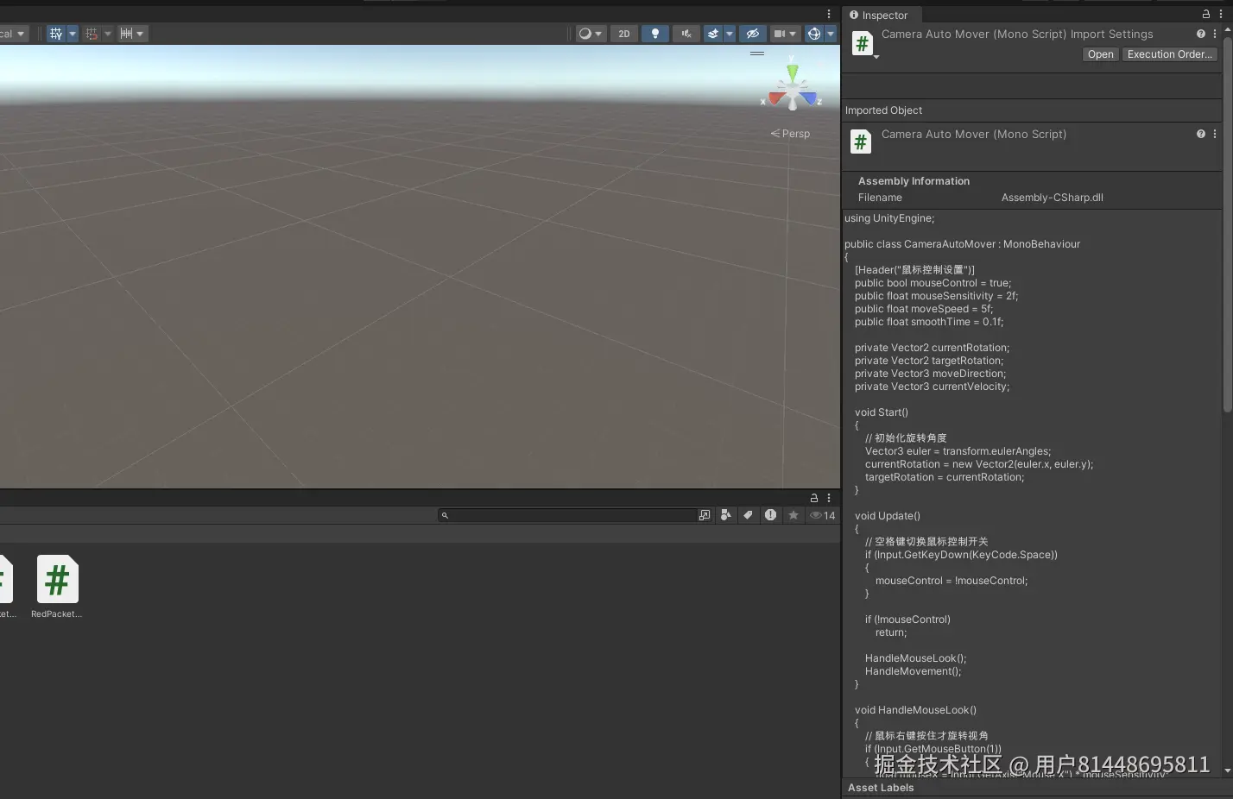This screenshot has height=799, width=1233.
Task: Click the search by label tag icon
Action: [748, 515]
